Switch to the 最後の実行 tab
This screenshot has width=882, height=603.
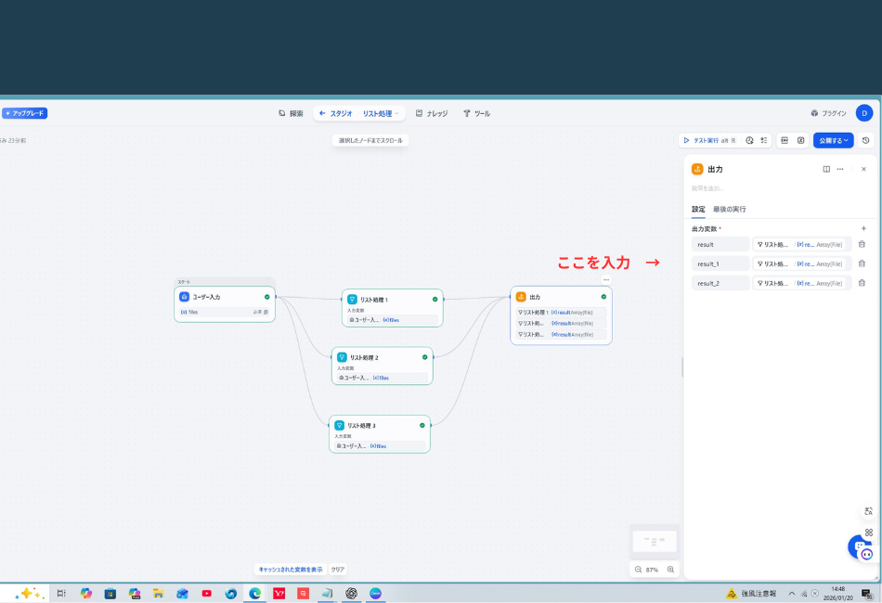(729, 209)
